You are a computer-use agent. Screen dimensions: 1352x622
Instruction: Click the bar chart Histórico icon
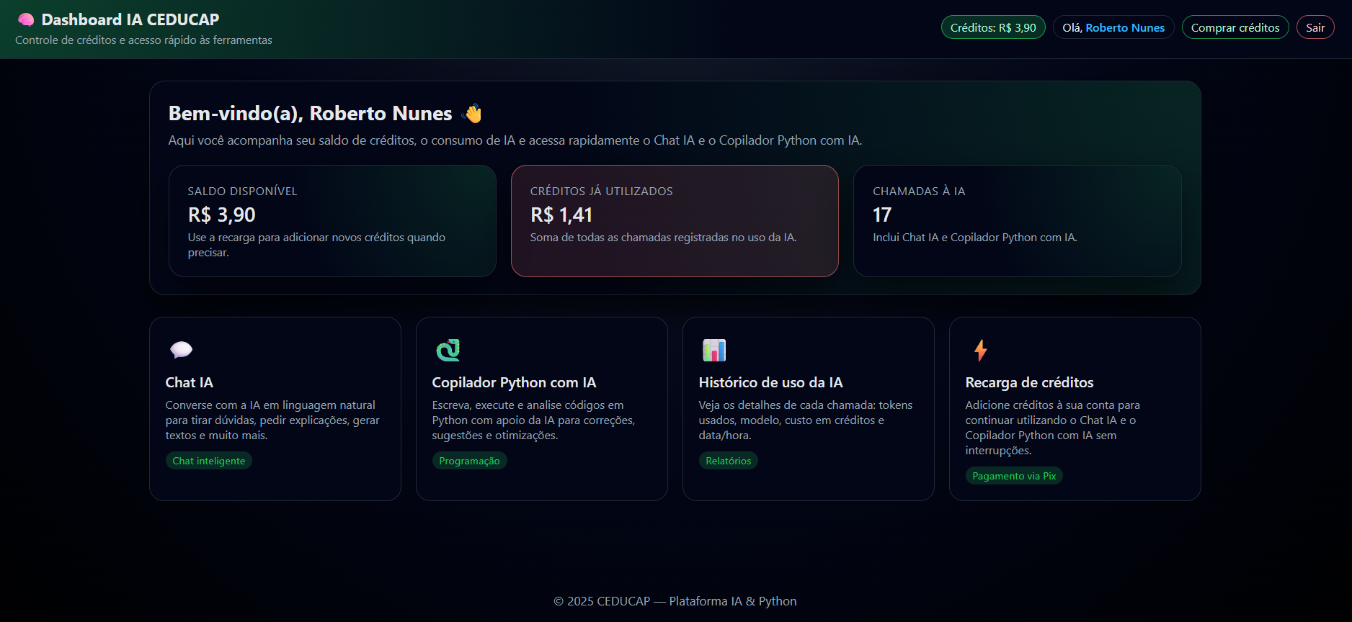tap(714, 350)
